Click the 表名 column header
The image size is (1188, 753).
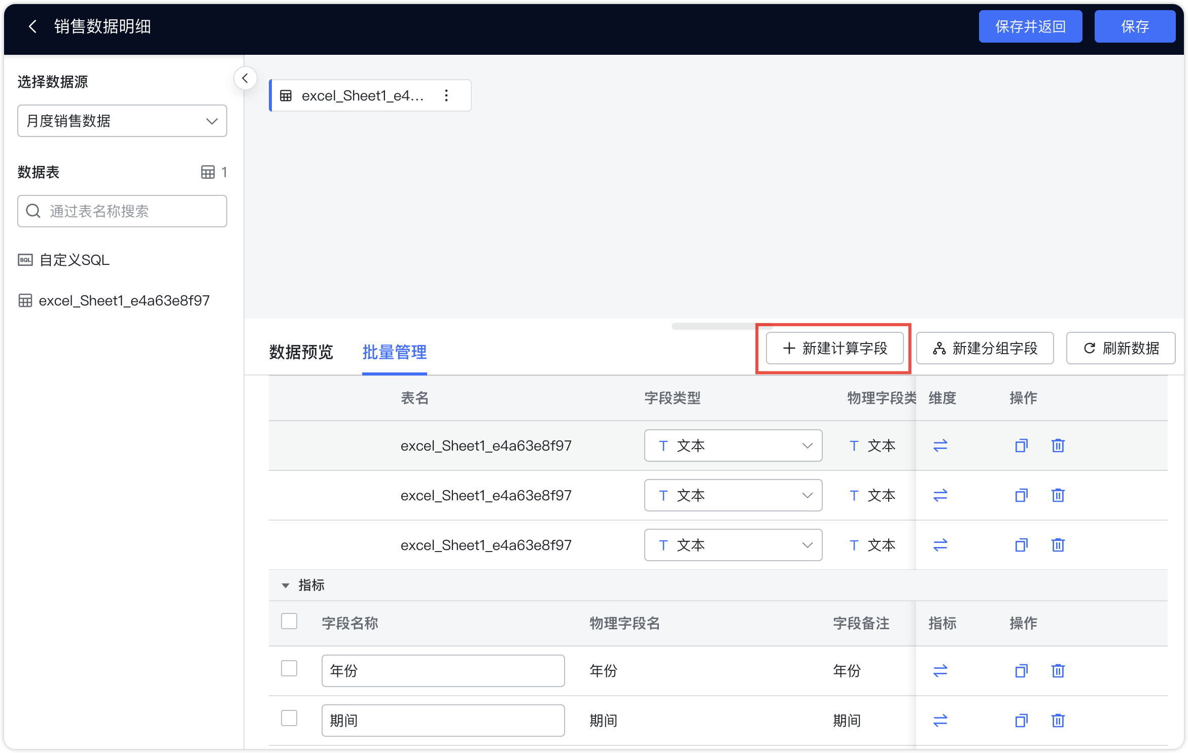pos(415,398)
